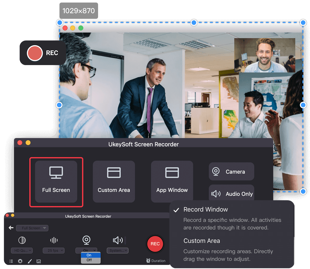
Task: Choose Off in the camera dropdown list
Action: [91, 260]
